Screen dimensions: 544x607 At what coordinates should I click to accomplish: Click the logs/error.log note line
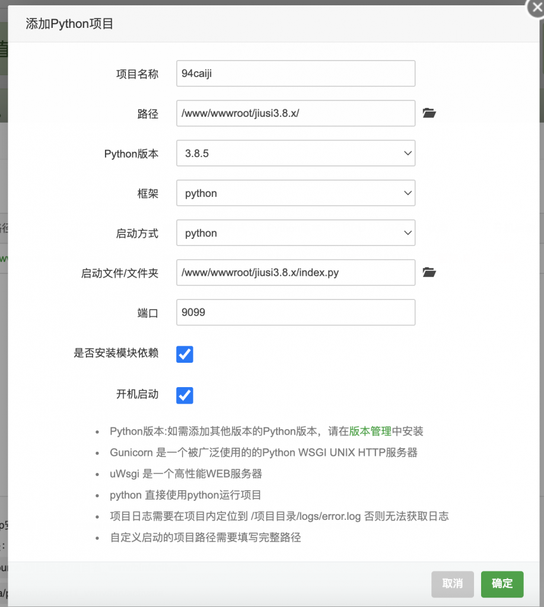(x=279, y=516)
